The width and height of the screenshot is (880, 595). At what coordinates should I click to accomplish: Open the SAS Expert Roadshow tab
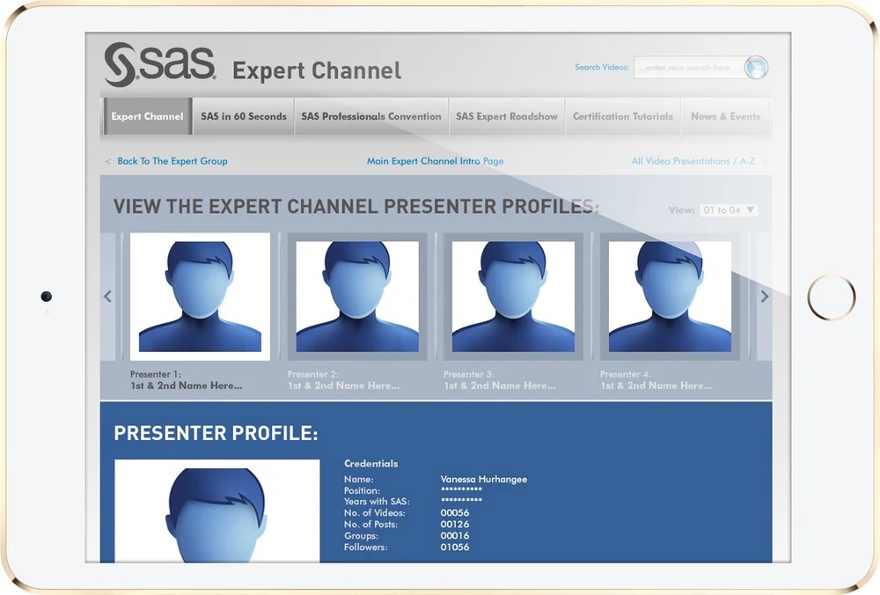pyautogui.click(x=507, y=116)
